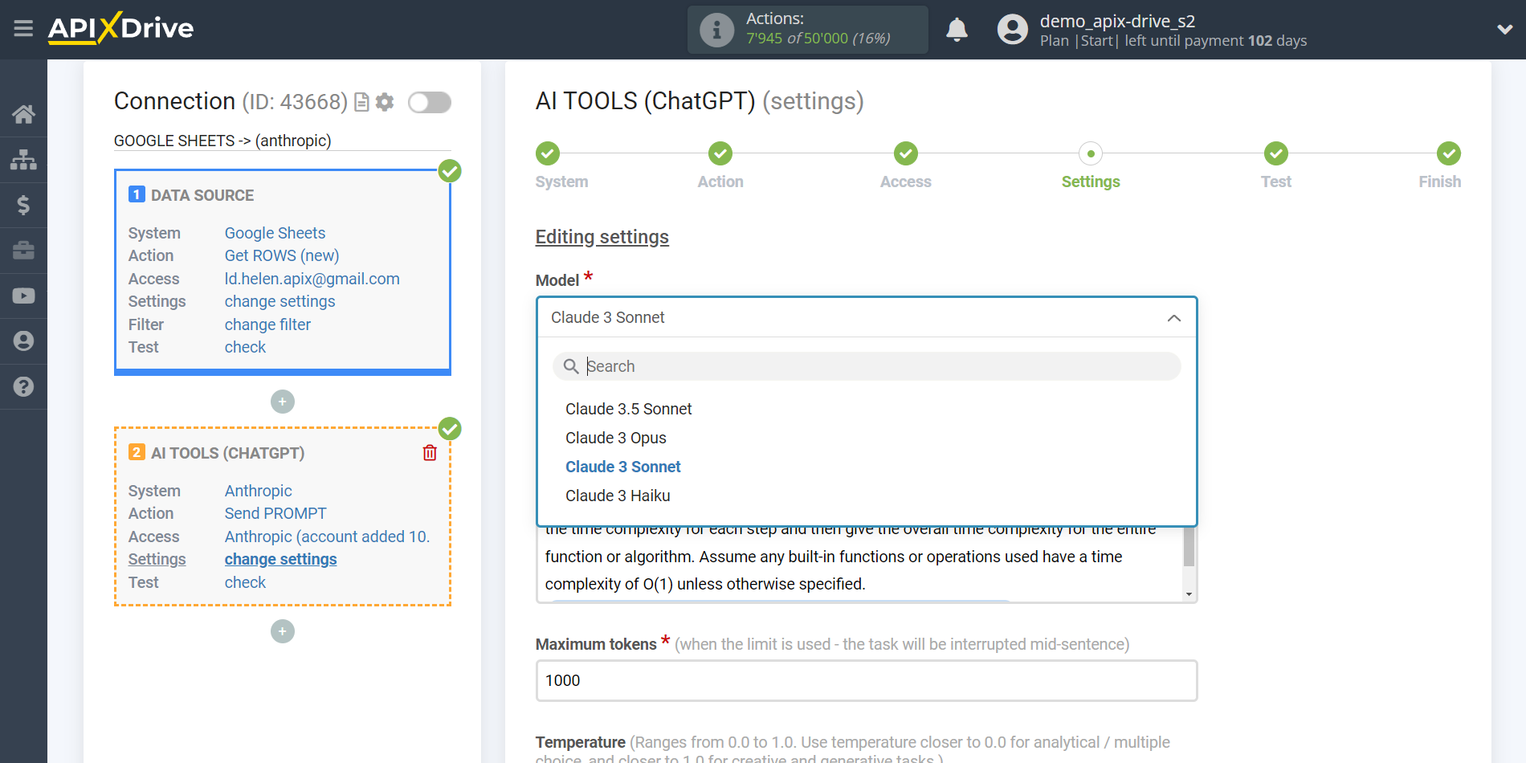Click the connection document copy icon
1526x763 pixels.
361,102
